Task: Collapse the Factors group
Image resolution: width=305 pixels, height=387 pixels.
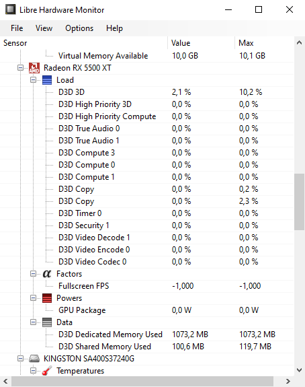Action: click(33, 273)
